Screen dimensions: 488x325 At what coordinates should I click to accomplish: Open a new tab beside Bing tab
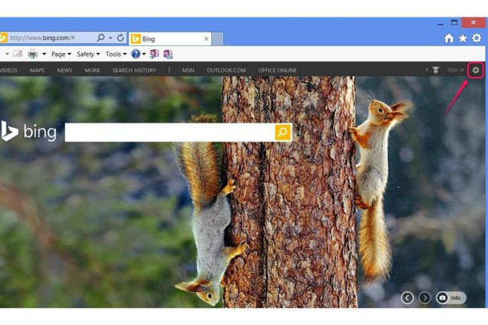(218, 39)
